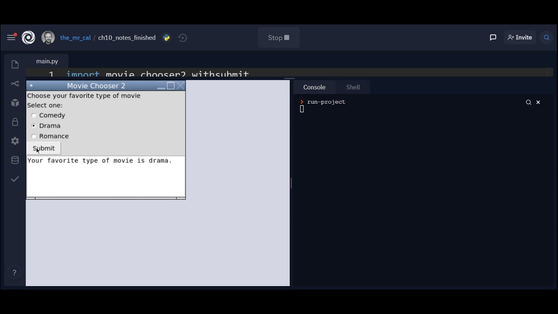Invite collaborators to the repl

click(x=520, y=38)
